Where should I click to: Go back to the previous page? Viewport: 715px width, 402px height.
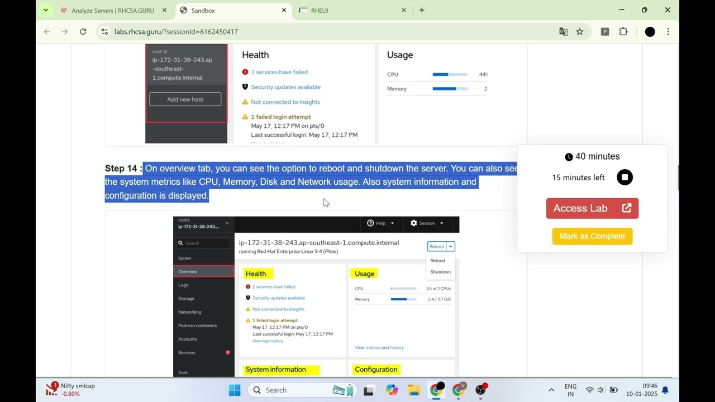(x=47, y=32)
